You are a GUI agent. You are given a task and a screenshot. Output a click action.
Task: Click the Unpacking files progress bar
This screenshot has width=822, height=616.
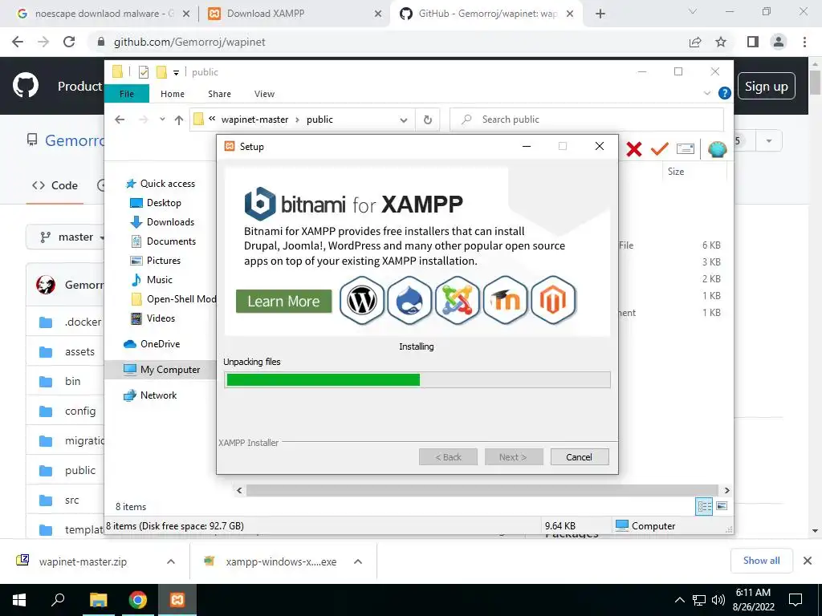(417, 379)
